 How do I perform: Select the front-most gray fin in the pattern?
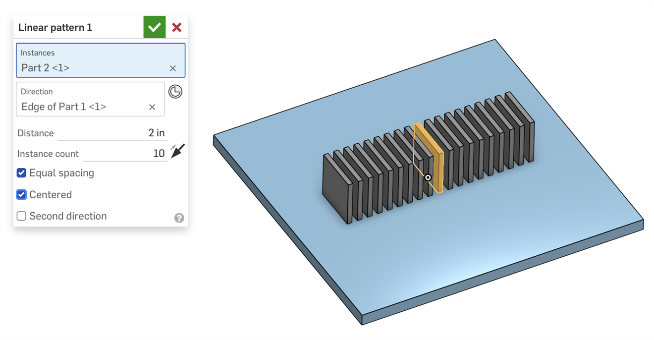click(337, 188)
